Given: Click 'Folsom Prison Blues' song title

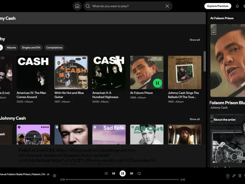Looking at the screenshot, I should (227, 103).
